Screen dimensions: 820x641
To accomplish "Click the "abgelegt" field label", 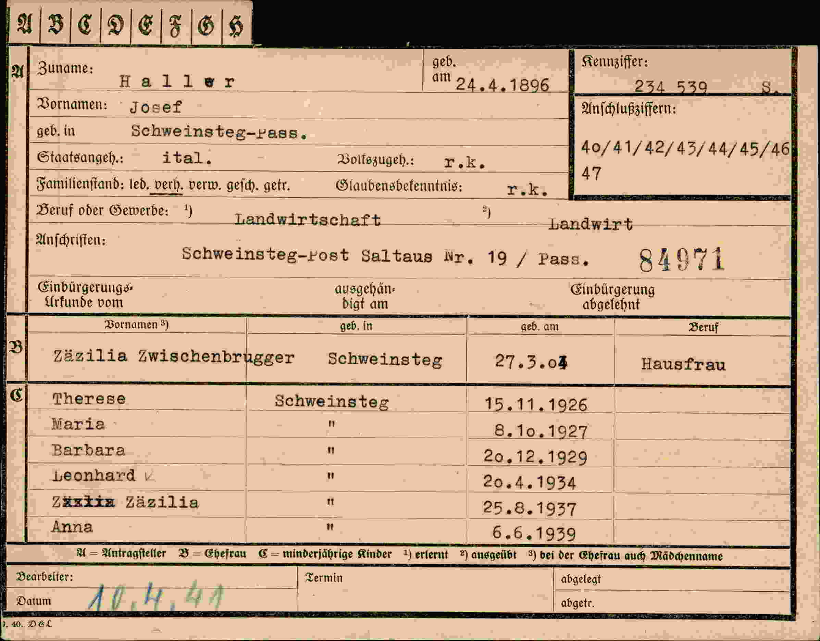I will tap(581, 579).
